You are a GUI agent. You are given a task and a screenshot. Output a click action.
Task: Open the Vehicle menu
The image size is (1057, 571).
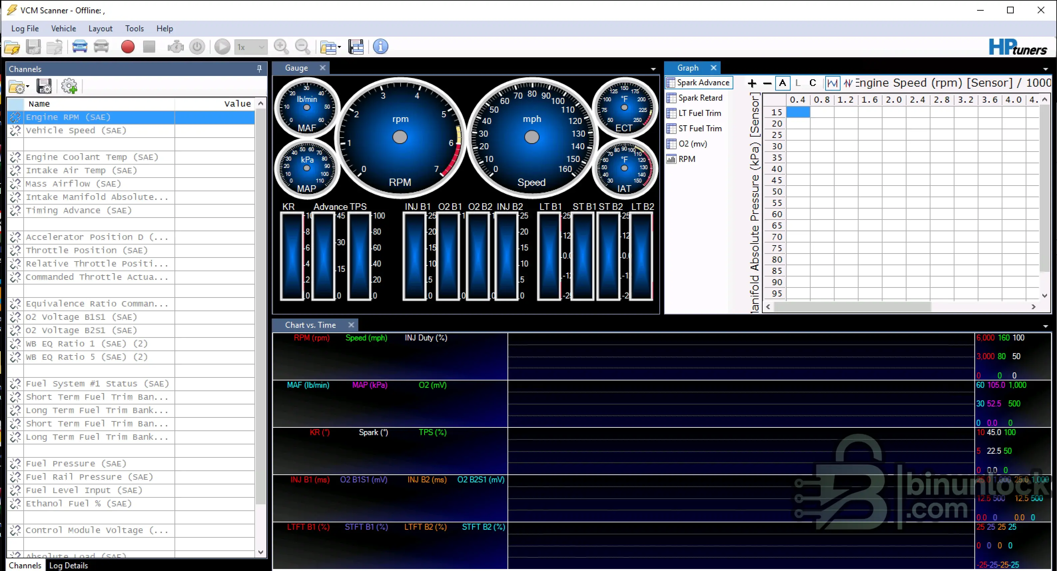[x=64, y=28]
